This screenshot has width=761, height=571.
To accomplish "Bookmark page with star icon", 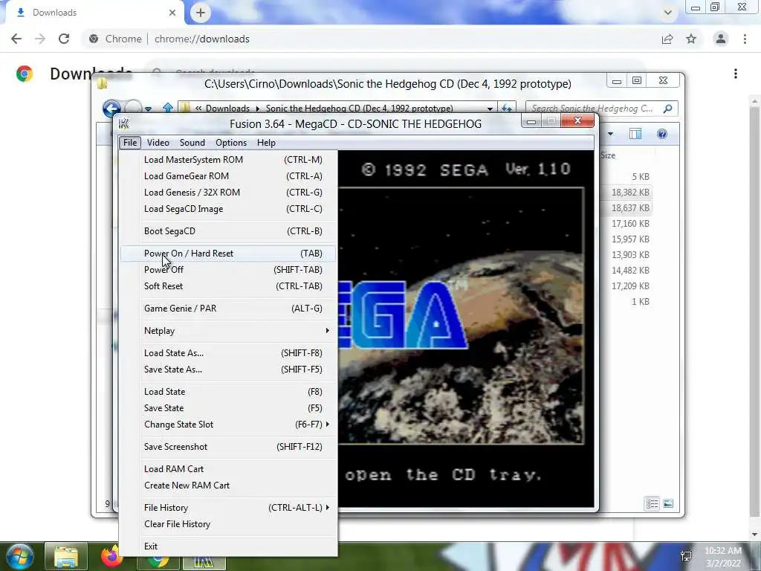I will (691, 39).
